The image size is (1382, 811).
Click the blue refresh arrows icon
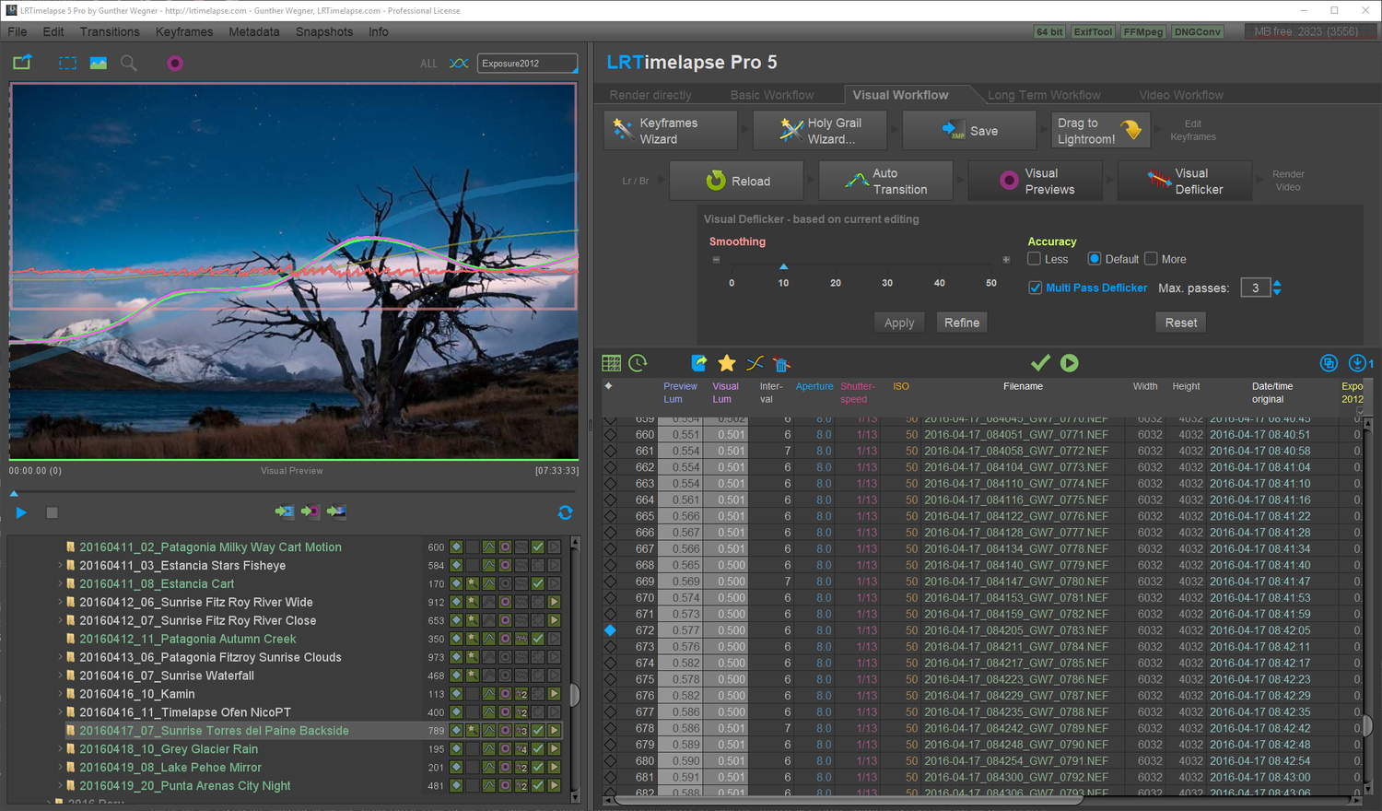pos(565,512)
